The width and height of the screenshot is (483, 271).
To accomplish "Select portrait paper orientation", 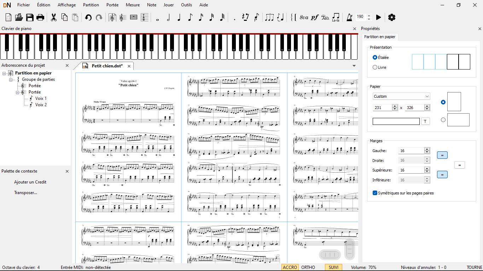I will click(443, 102).
